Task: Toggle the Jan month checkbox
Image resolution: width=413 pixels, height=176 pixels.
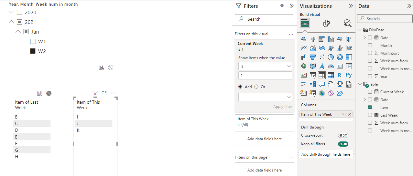Action: 26,32
